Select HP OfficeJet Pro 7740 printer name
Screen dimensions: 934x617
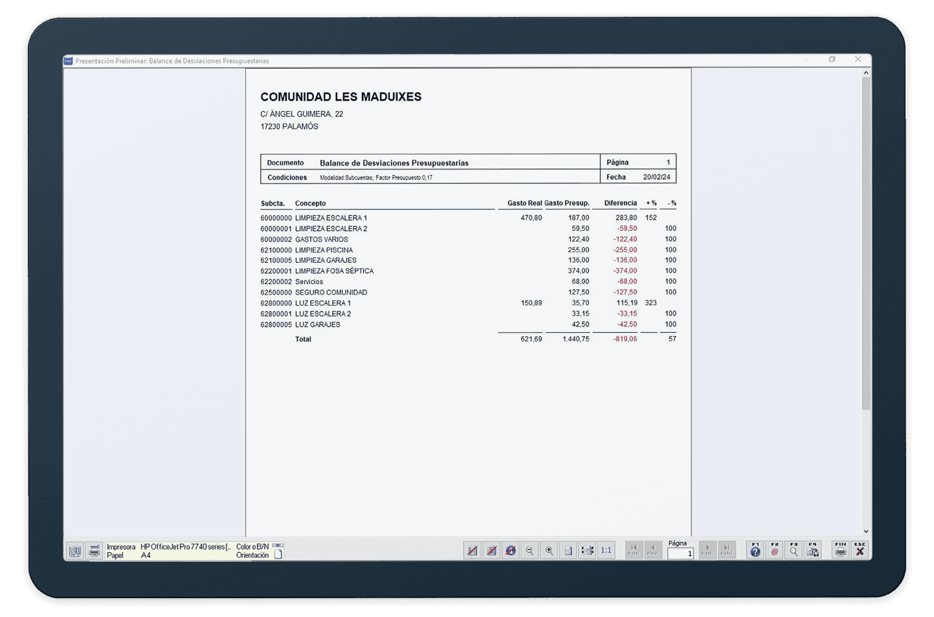tap(185, 547)
